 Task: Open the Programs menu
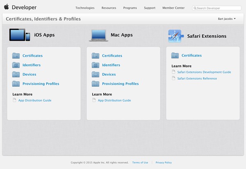coord(130,8)
